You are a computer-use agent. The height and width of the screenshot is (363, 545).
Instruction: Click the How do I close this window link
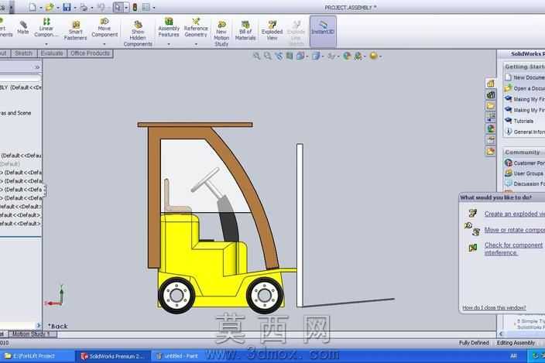coord(494,308)
